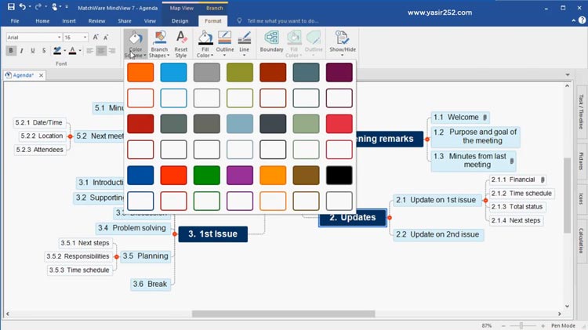Open Branch Shapes options

coord(159,44)
